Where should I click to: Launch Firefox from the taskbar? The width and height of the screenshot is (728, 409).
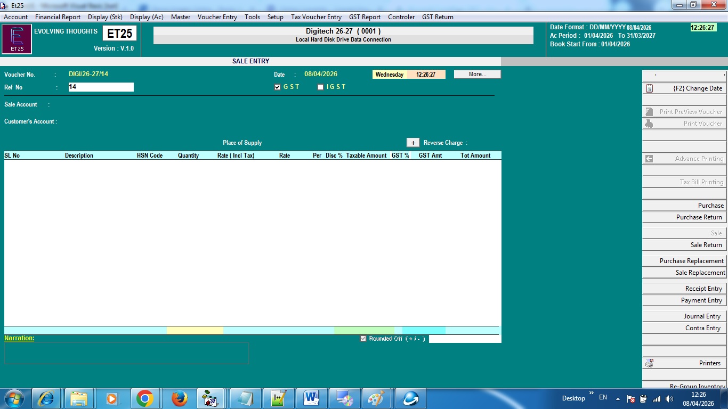pos(179,398)
